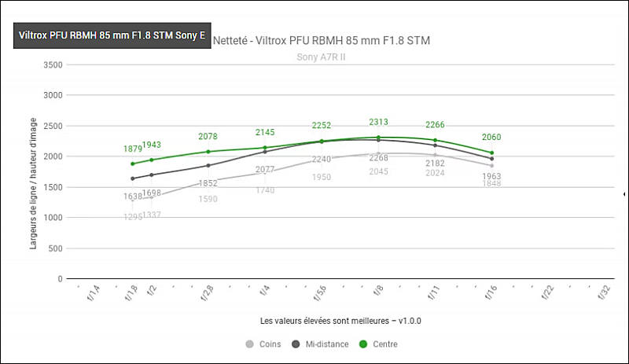Viewport: 629px width, 364px height.
Task: Click the Coins value label 1590
Action: pos(208,199)
